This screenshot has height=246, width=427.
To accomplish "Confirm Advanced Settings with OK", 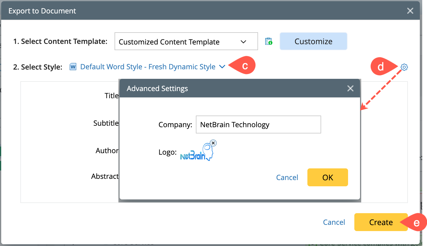I will click(x=327, y=177).
